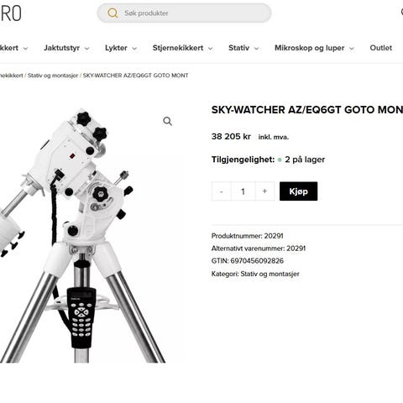Image resolution: width=403 pixels, height=403 pixels.
Task: Expand the Mikroskop og luper chevron
Action: [352, 49]
